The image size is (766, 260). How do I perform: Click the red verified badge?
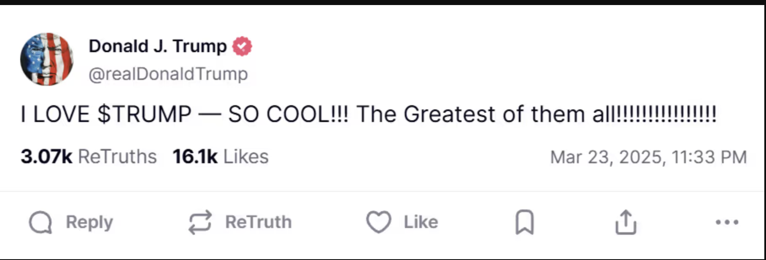(242, 46)
